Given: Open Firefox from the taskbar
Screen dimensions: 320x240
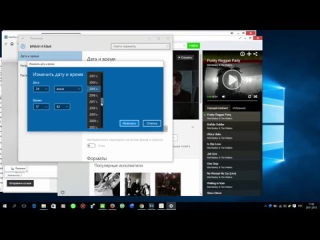Looking at the screenshot, I should (x=113, y=206).
